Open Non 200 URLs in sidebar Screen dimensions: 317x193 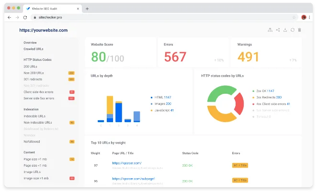34,73
